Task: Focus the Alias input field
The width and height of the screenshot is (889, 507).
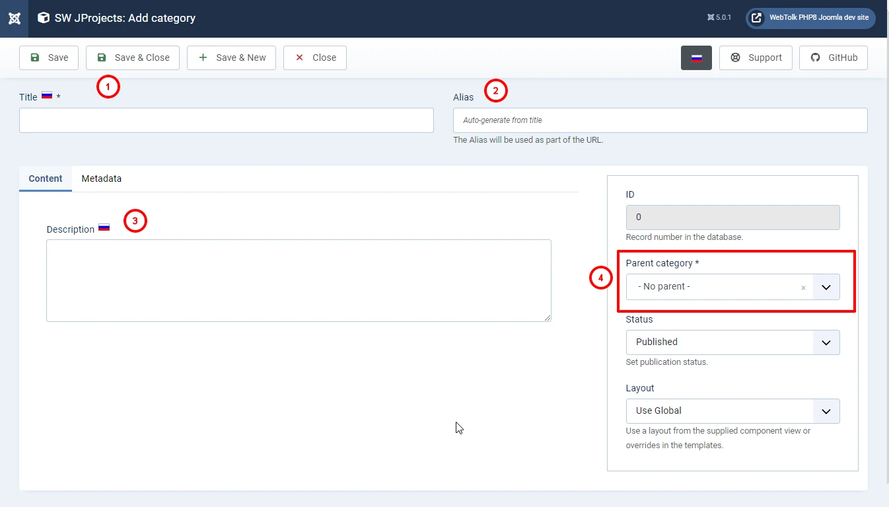Action: point(660,120)
